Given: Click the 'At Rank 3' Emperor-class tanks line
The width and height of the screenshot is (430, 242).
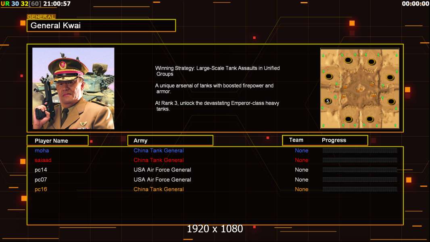Looking at the screenshot, I should [217, 106].
